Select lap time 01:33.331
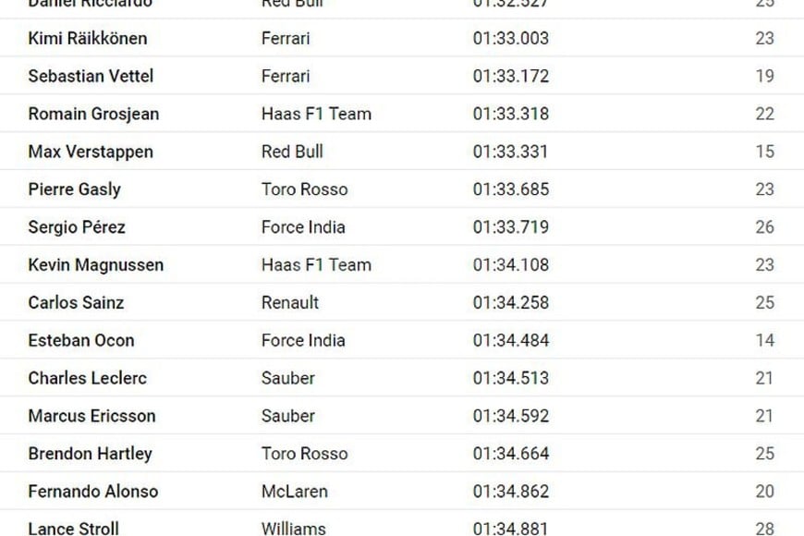804x536 pixels. pos(511,152)
